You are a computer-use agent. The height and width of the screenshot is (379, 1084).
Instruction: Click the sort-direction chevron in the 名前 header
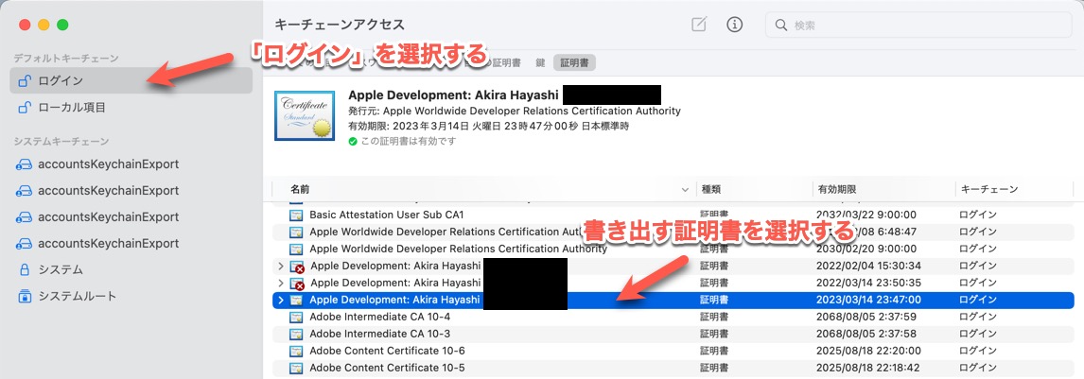pos(685,189)
